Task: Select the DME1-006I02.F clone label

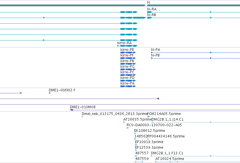Action: [x=62, y=90]
